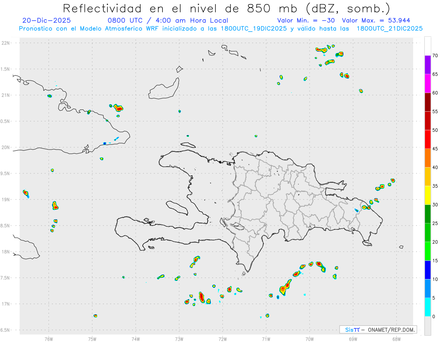Click the "Valor Min. = -30" text

306,20
